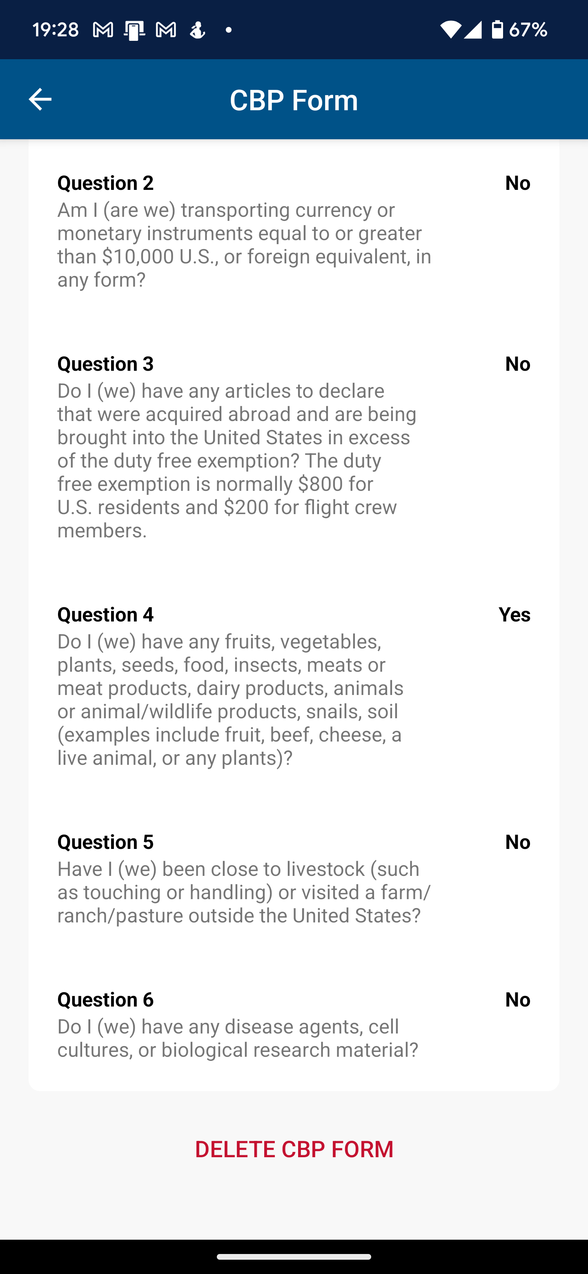Tap the Wi-Fi signal status icon
The width and height of the screenshot is (588, 1274).
pos(450,30)
